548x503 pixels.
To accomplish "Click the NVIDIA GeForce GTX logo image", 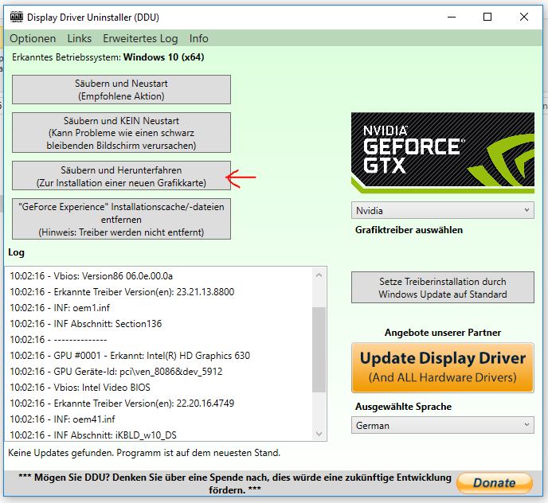I will pos(442,153).
